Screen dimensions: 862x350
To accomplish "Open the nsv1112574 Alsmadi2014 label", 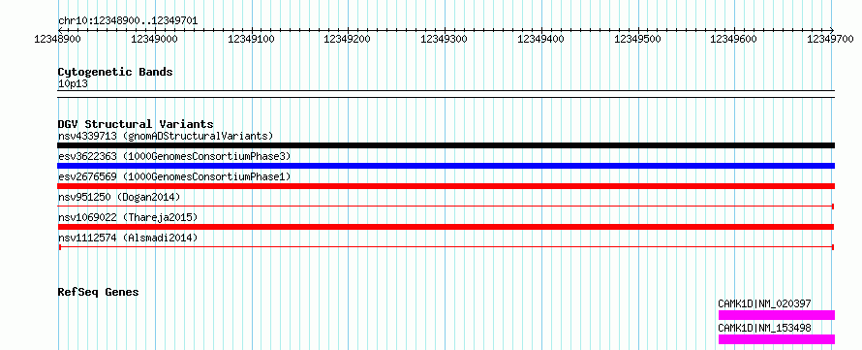I will coord(128,238).
